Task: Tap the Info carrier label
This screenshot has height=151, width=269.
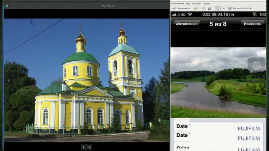Action: tap(182, 14)
